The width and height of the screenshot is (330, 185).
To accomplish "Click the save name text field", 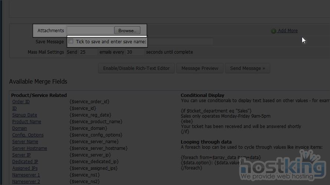I will pyautogui.click(x=180, y=42).
